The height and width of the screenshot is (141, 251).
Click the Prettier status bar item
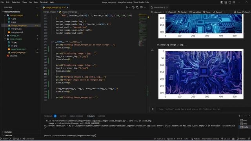(241, 139)
